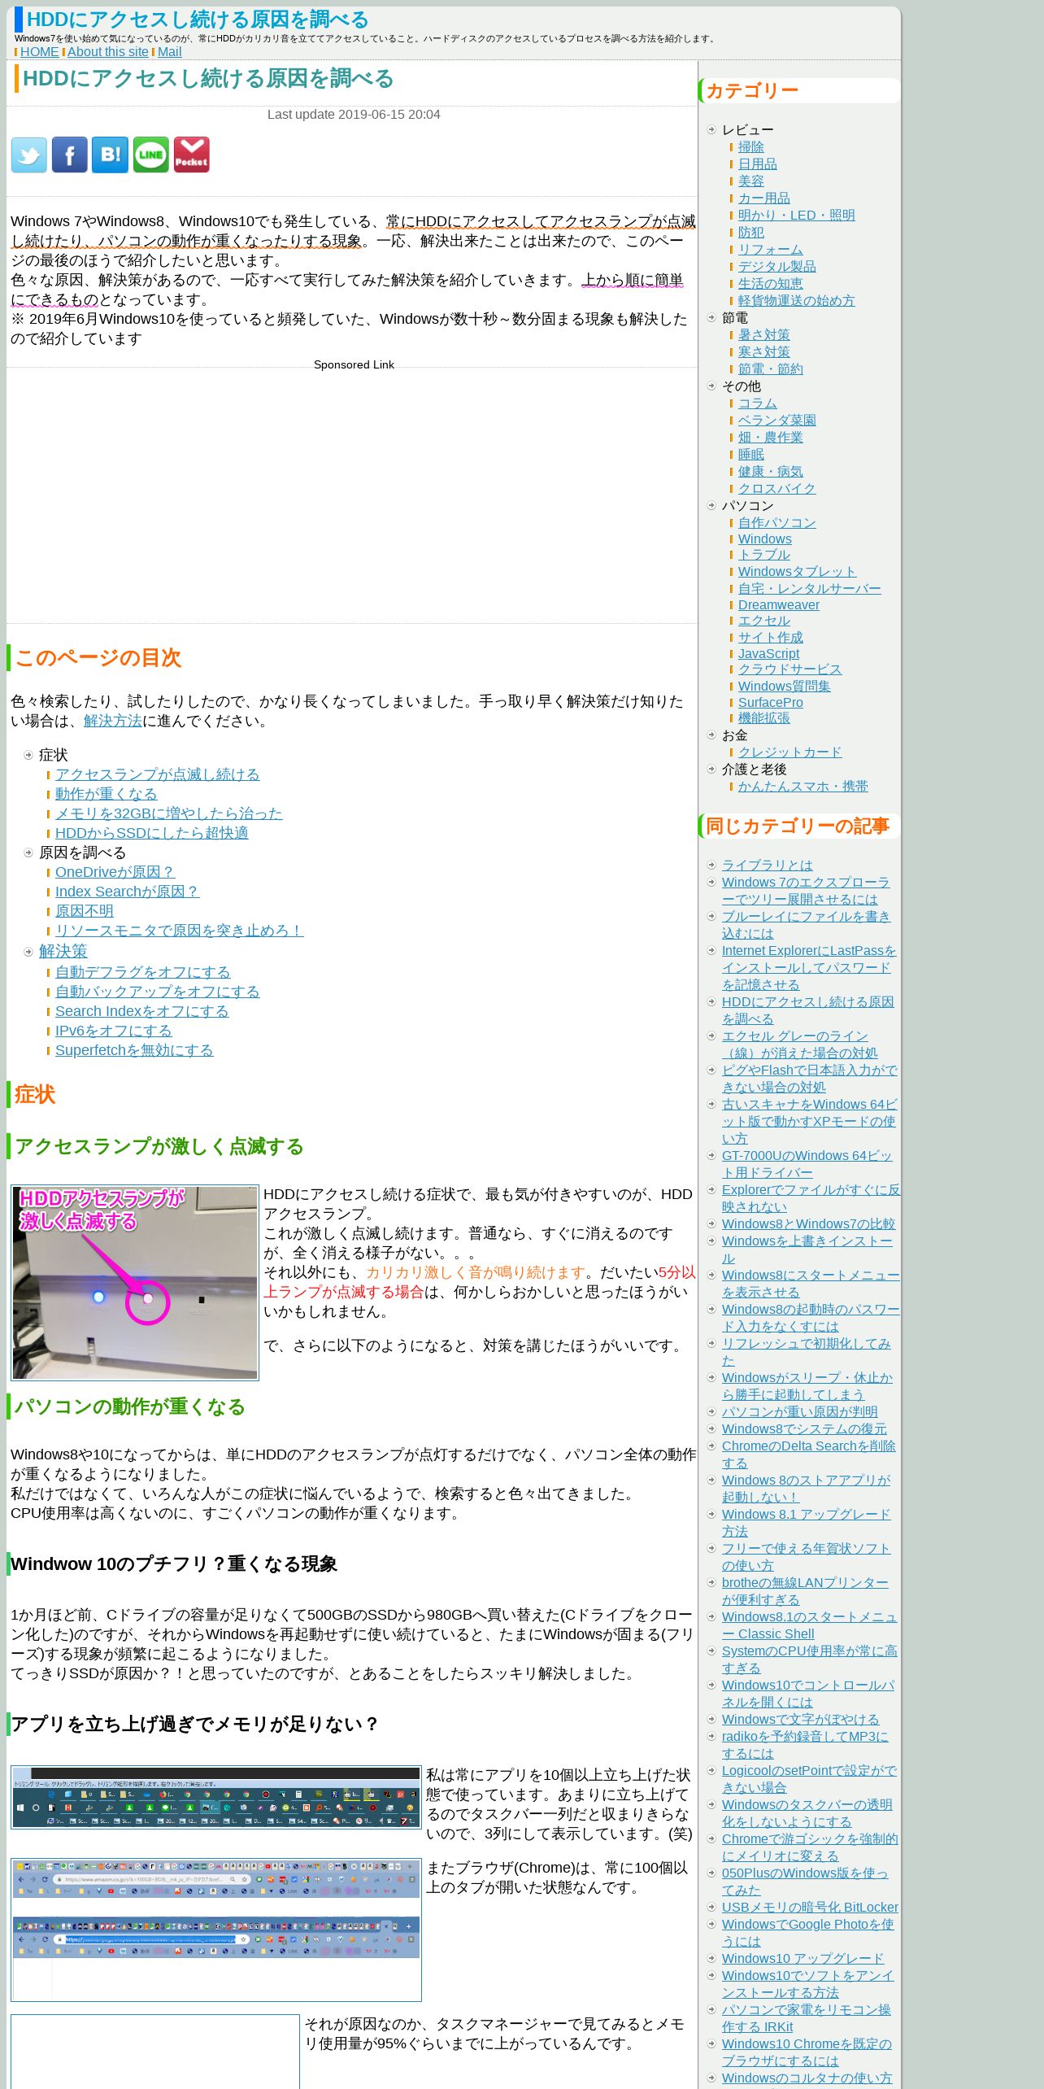Open the 原因不明 contents link
The image size is (1044, 2089).
tap(85, 911)
